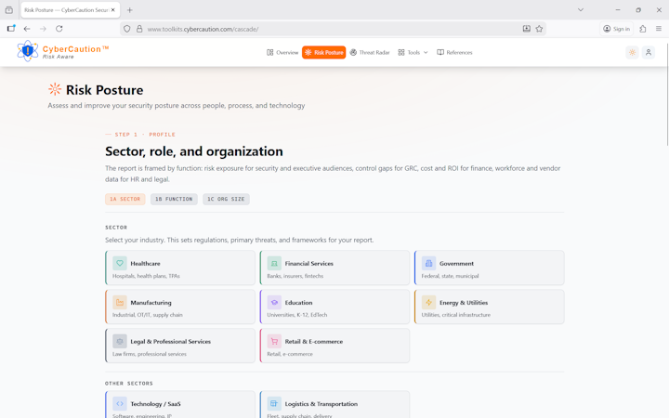Click the Healthcare heart icon

(120, 264)
